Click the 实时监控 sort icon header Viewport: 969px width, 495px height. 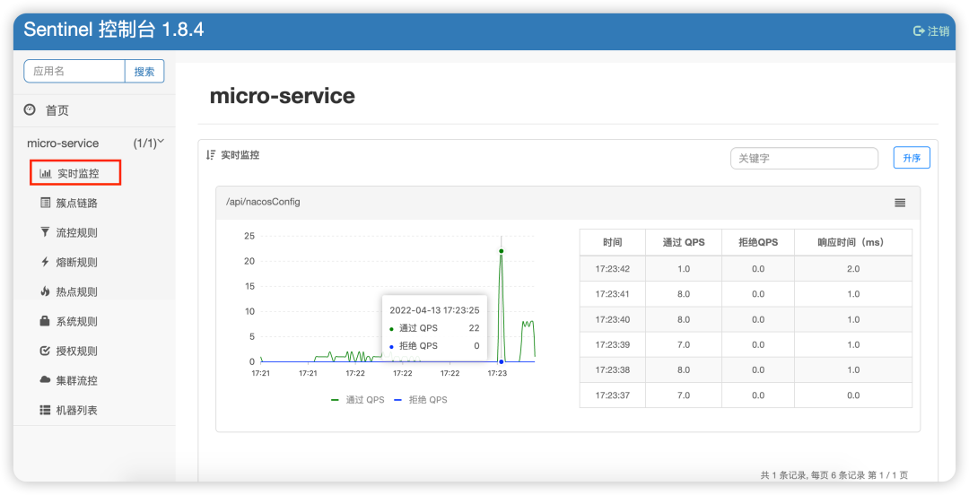(211, 155)
